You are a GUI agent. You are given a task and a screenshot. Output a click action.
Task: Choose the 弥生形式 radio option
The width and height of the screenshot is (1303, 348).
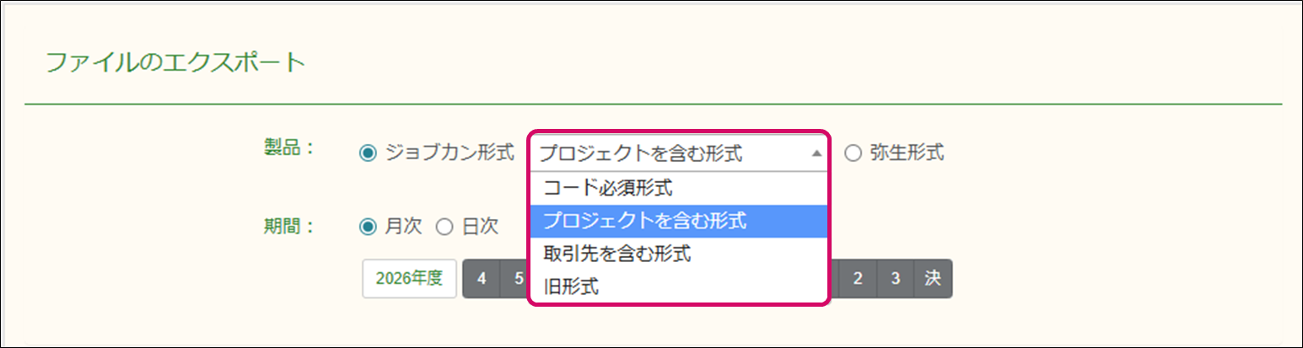(853, 153)
